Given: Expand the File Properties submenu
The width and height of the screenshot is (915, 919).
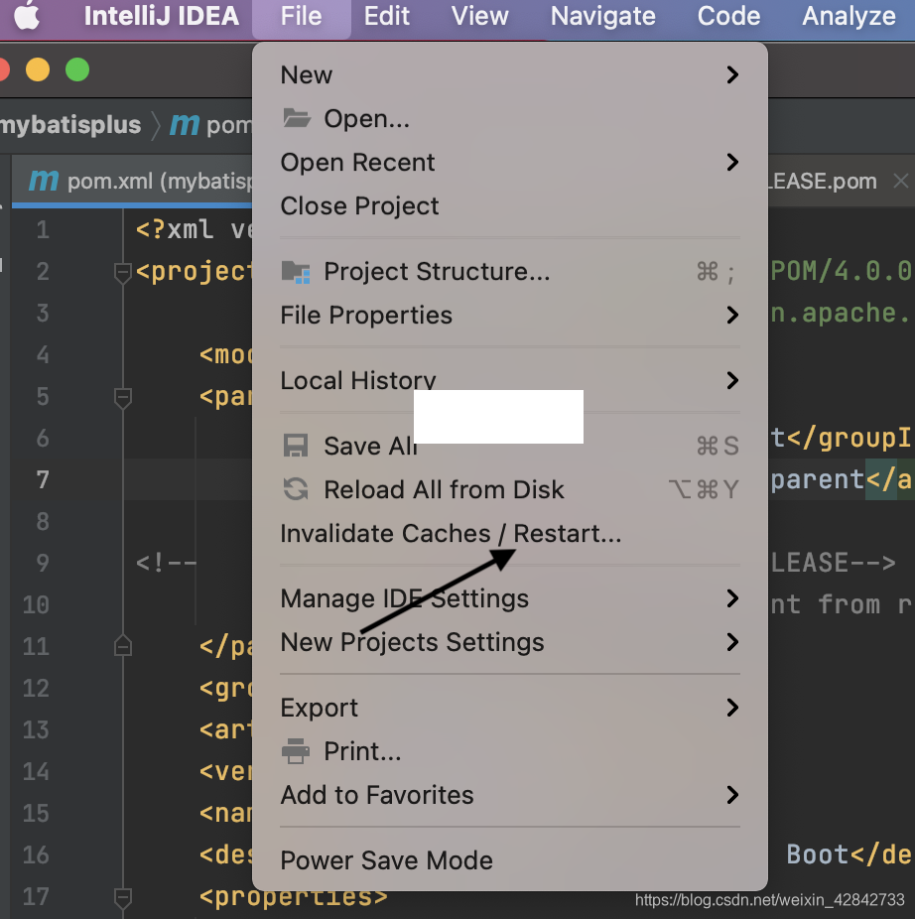Looking at the screenshot, I should coord(510,316).
